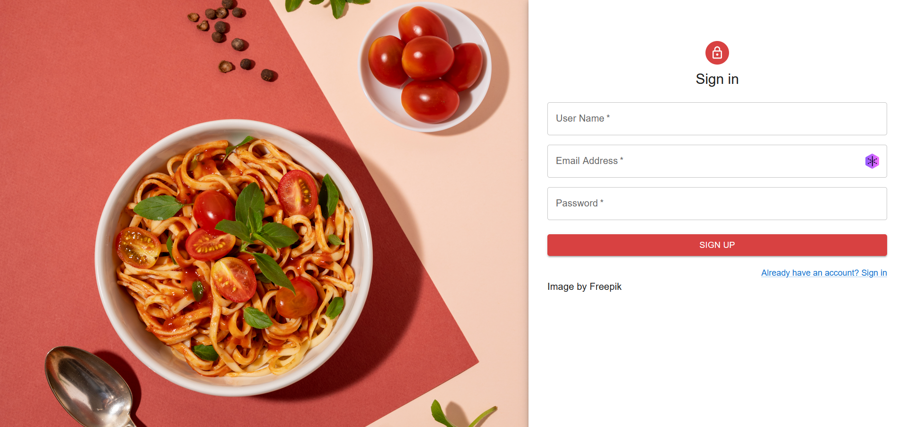Click the word 'Freepik' in the credit line

(605, 287)
